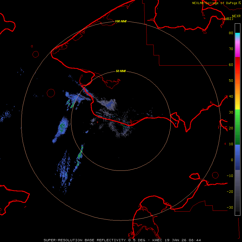Click the gray band of the color bar
Screen dimensions: 242x242
(x=237, y=191)
